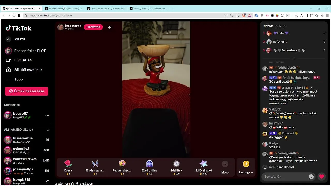Send the Reggeli virág gift

click(x=122, y=167)
